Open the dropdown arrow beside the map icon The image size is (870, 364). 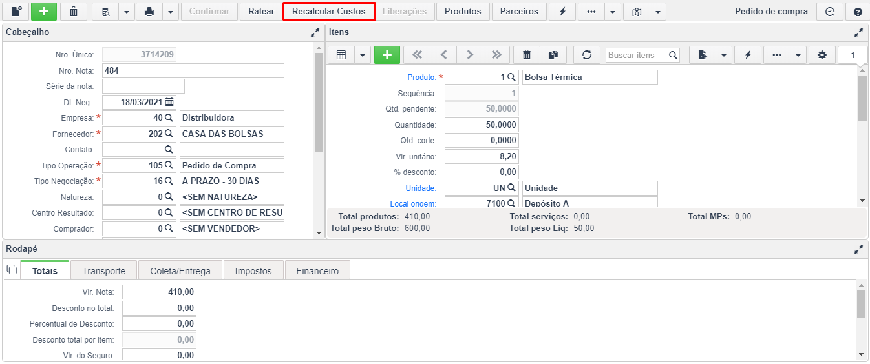(658, 12)
